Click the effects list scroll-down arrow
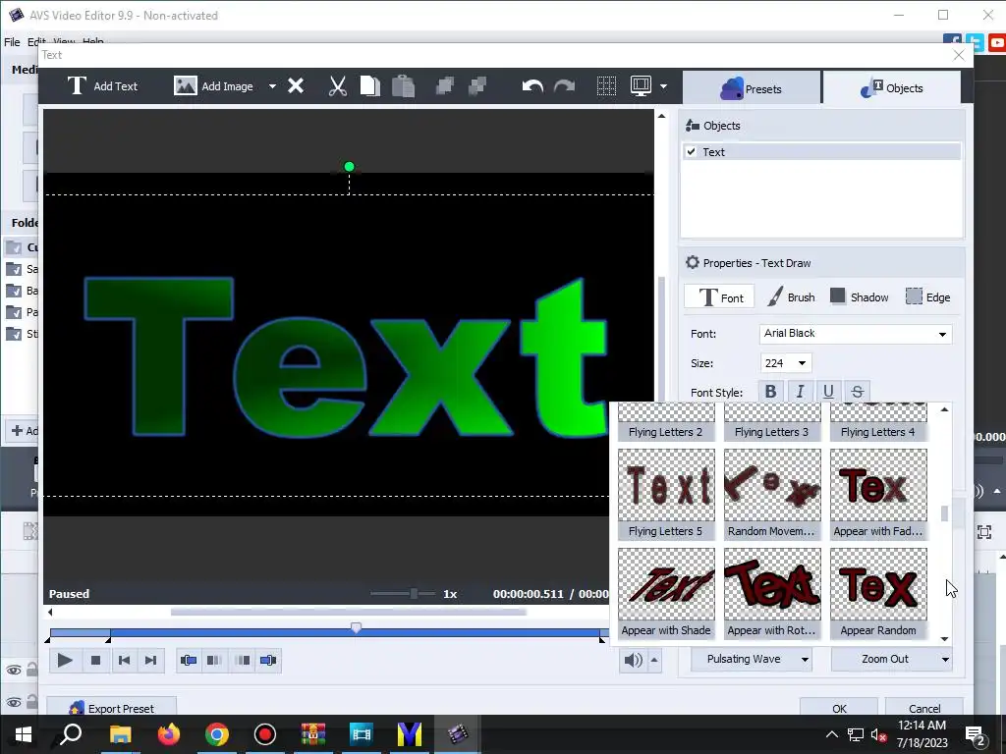 pos(944,638)
